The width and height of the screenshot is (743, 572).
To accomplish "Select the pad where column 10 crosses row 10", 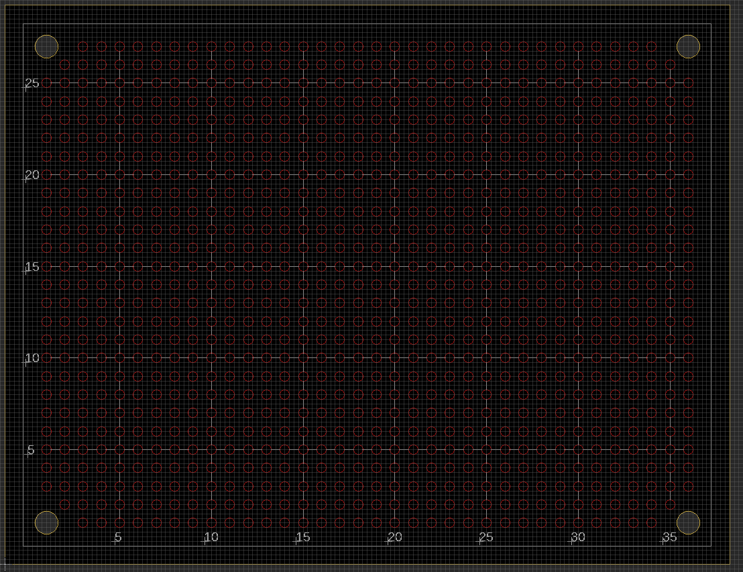I will (211, 358).
